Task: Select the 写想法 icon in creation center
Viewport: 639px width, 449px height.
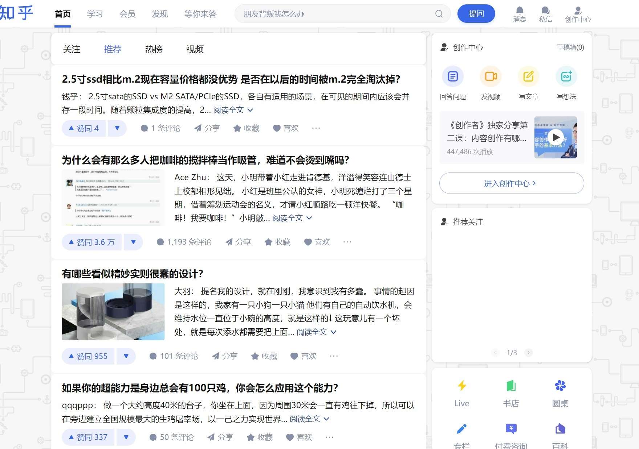Action: click(566, 76)
